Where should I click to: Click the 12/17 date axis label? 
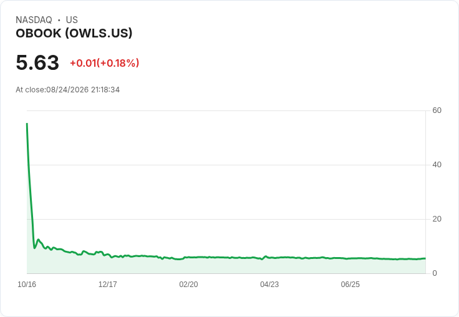tap(108, 285)
